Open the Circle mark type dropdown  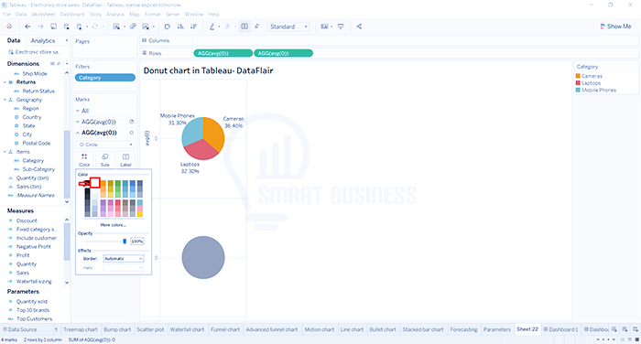(105, 145)
